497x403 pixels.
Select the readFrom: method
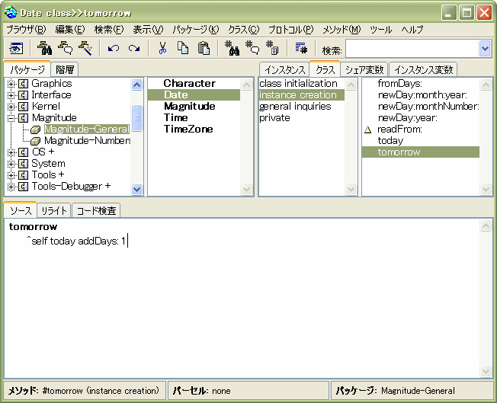(399, 130)
